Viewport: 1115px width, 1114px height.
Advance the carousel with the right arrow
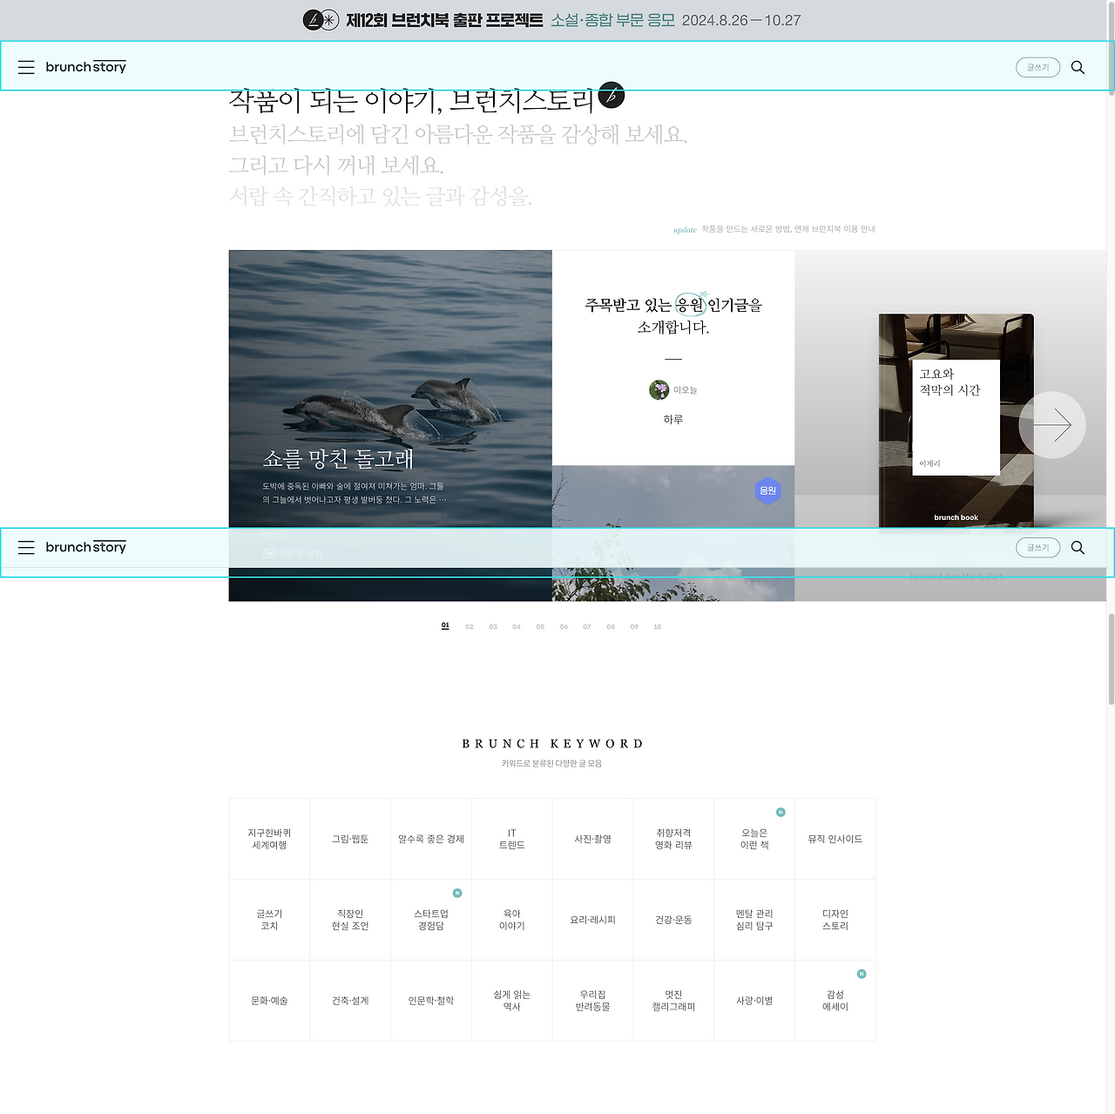tap(1052, 425)
